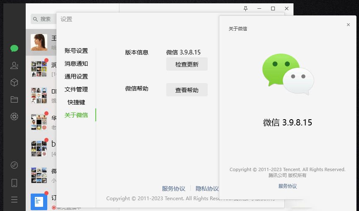Screen dimensions: 359x211
Task: Open chat with woman portrait avatar
Action: click(39, 42)
